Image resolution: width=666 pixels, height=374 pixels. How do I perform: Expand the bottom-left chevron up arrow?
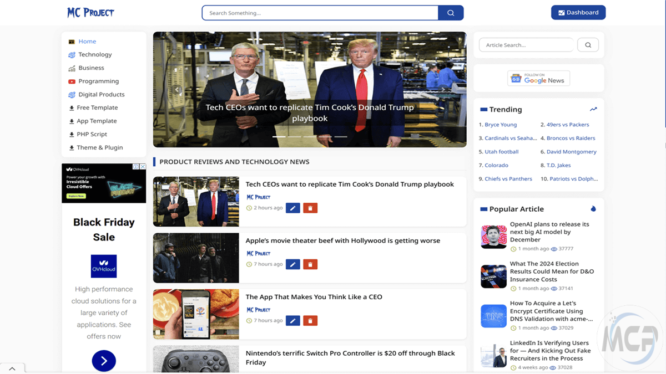[12, 368]
